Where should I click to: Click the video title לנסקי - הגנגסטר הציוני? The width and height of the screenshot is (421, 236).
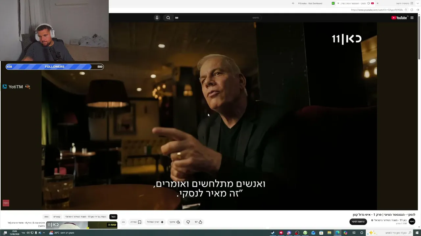click(384, 215)
